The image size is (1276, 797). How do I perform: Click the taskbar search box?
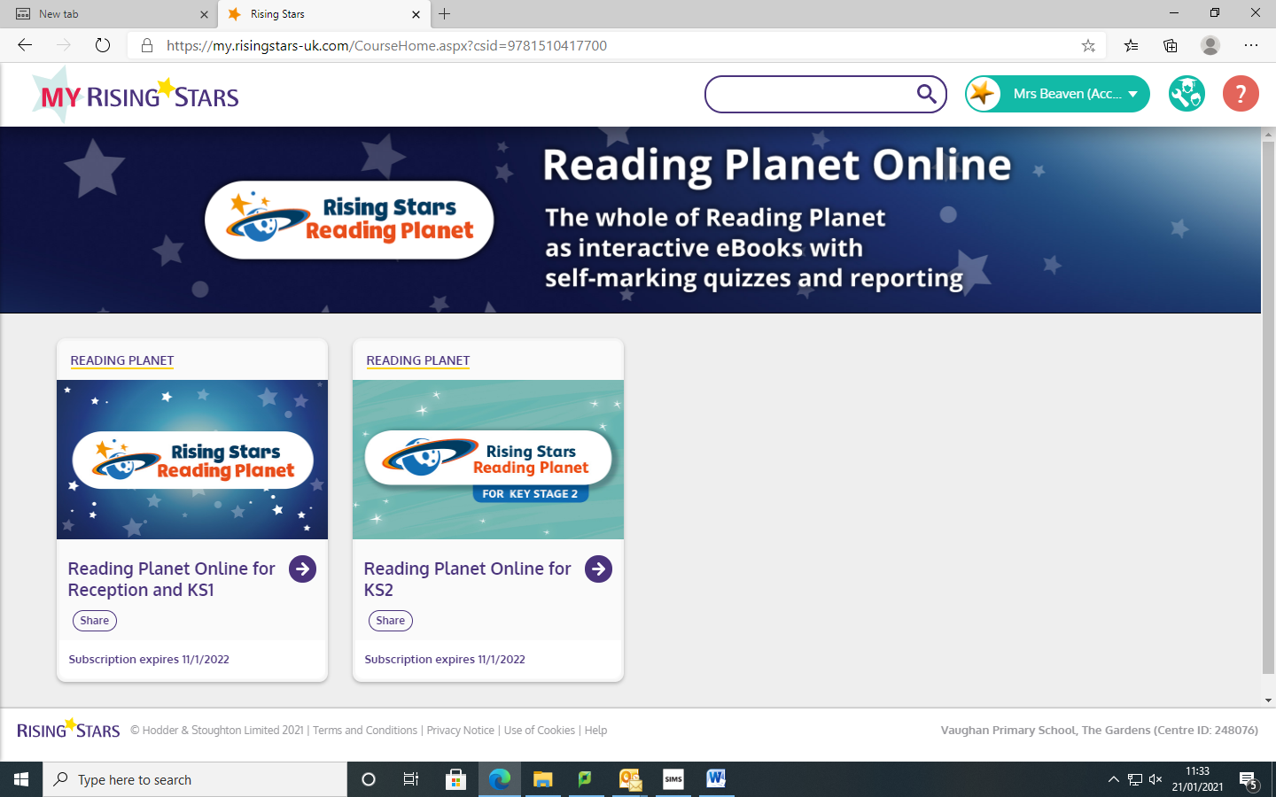pos(195,779)
